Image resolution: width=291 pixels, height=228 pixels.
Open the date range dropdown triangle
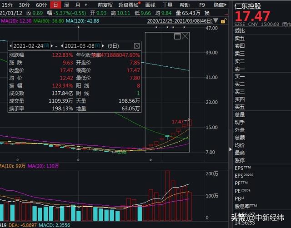click(x=216, y=20)
